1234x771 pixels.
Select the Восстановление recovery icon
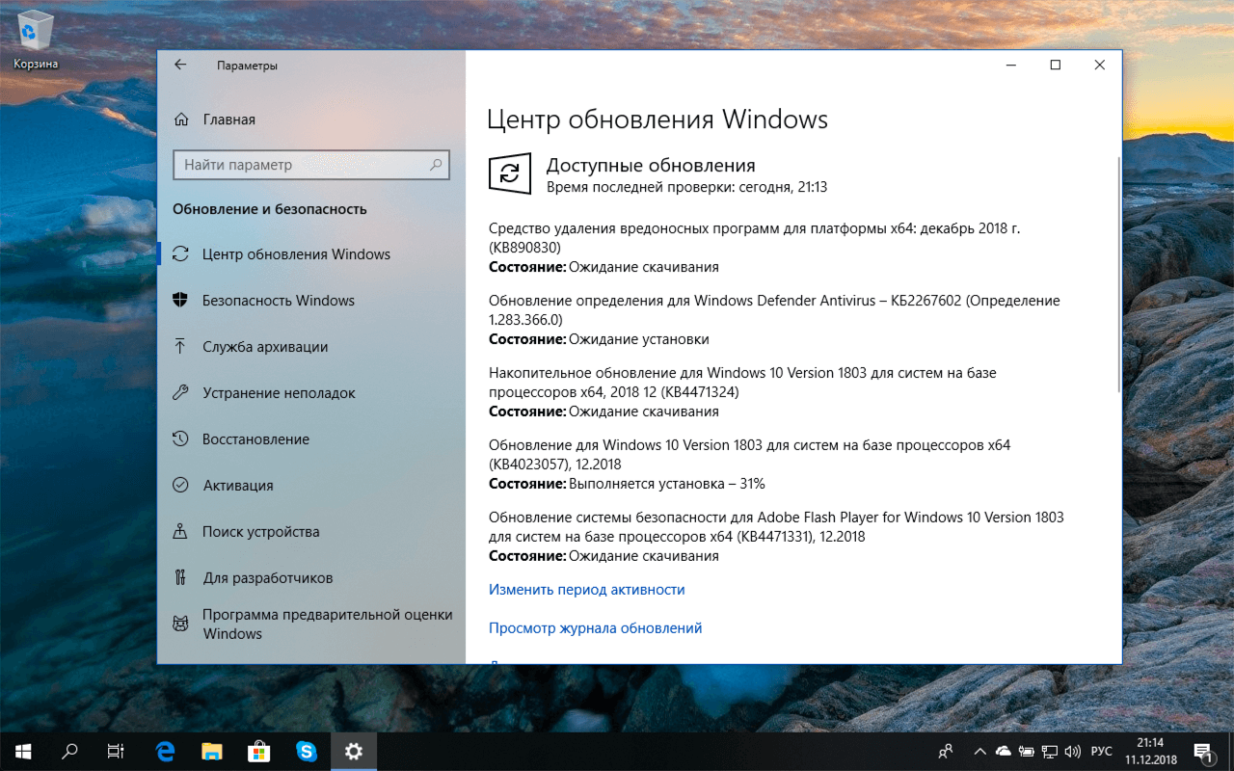(184, 439)
